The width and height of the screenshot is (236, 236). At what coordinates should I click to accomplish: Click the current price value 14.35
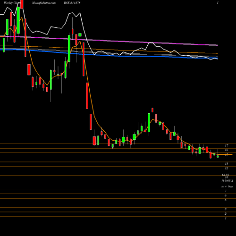226,175
